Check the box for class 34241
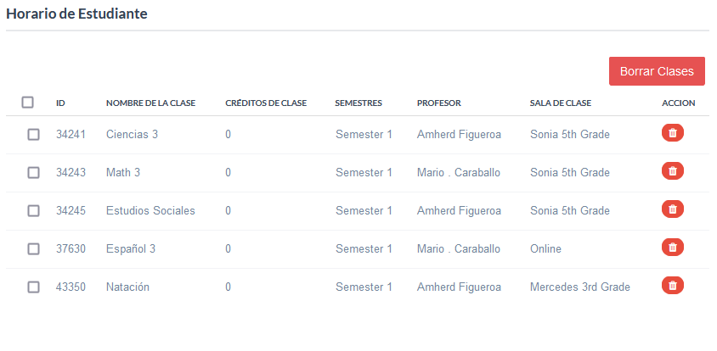This screenshot has height=351, width=717. click(34, 135)
